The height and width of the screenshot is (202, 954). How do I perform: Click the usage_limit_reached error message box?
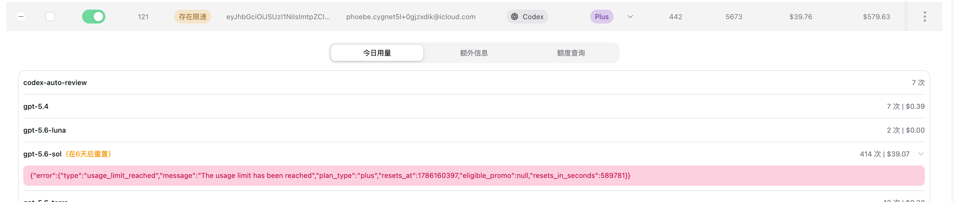474,175
